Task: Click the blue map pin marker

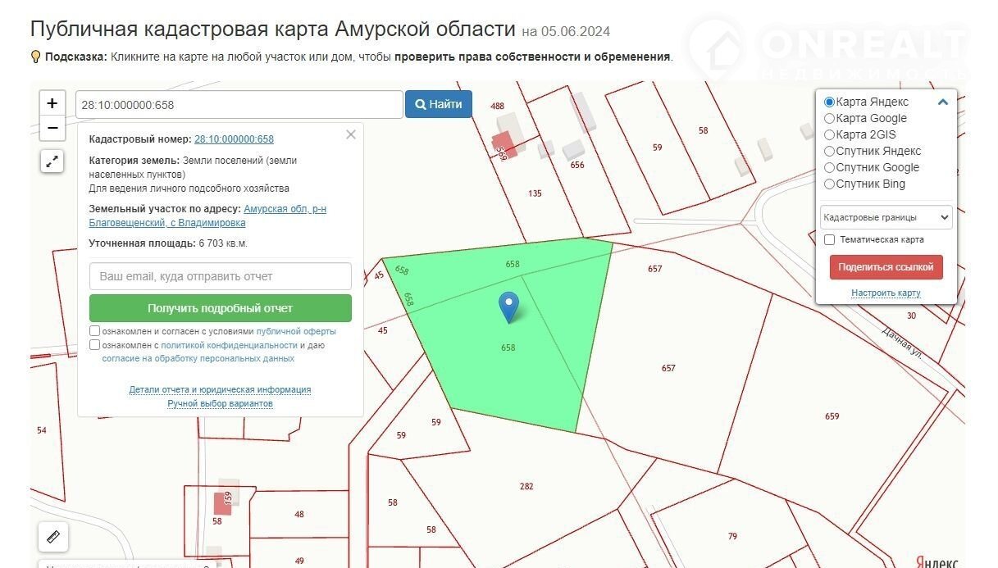Action: click(x=509, y=307)
